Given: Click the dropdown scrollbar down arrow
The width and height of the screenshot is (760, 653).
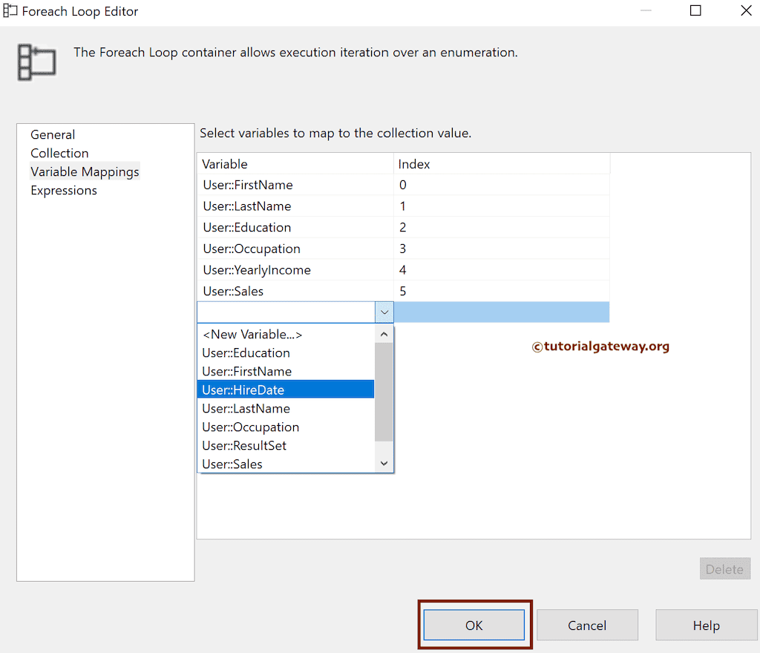Looking at the screenshot, I should [x=384, y=461].
